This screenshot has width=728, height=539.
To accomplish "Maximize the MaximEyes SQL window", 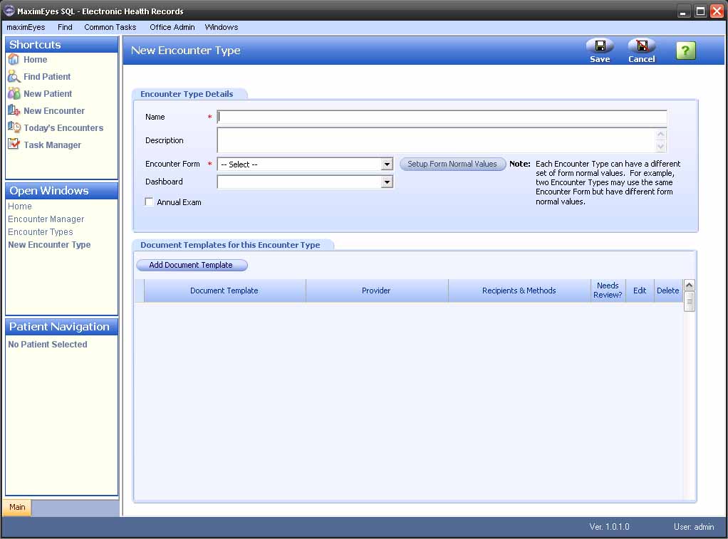I will click(x=700, y=11).
